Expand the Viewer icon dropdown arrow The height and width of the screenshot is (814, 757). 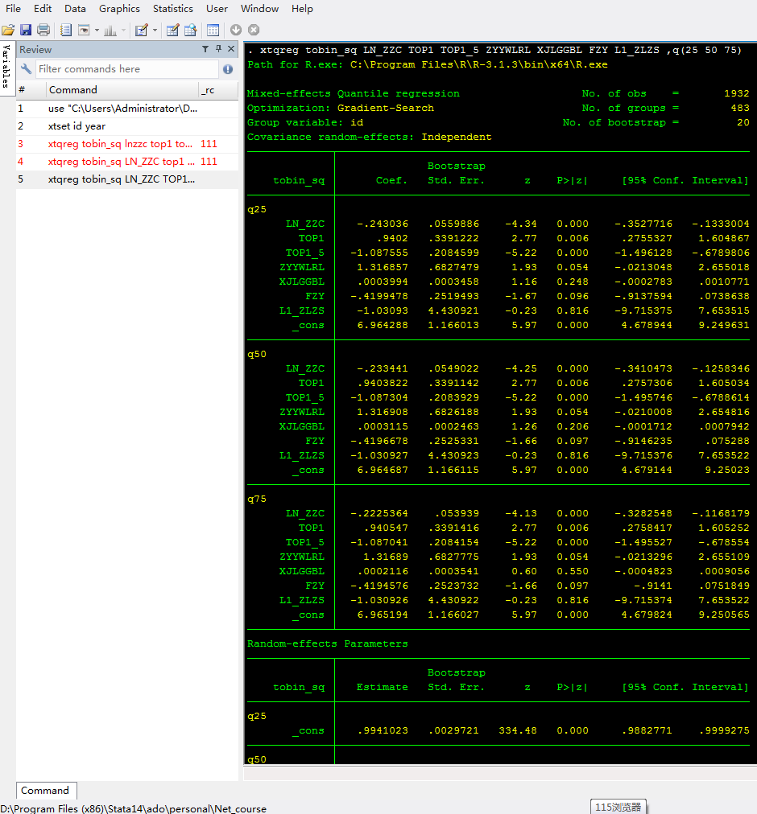click(97, 31)
